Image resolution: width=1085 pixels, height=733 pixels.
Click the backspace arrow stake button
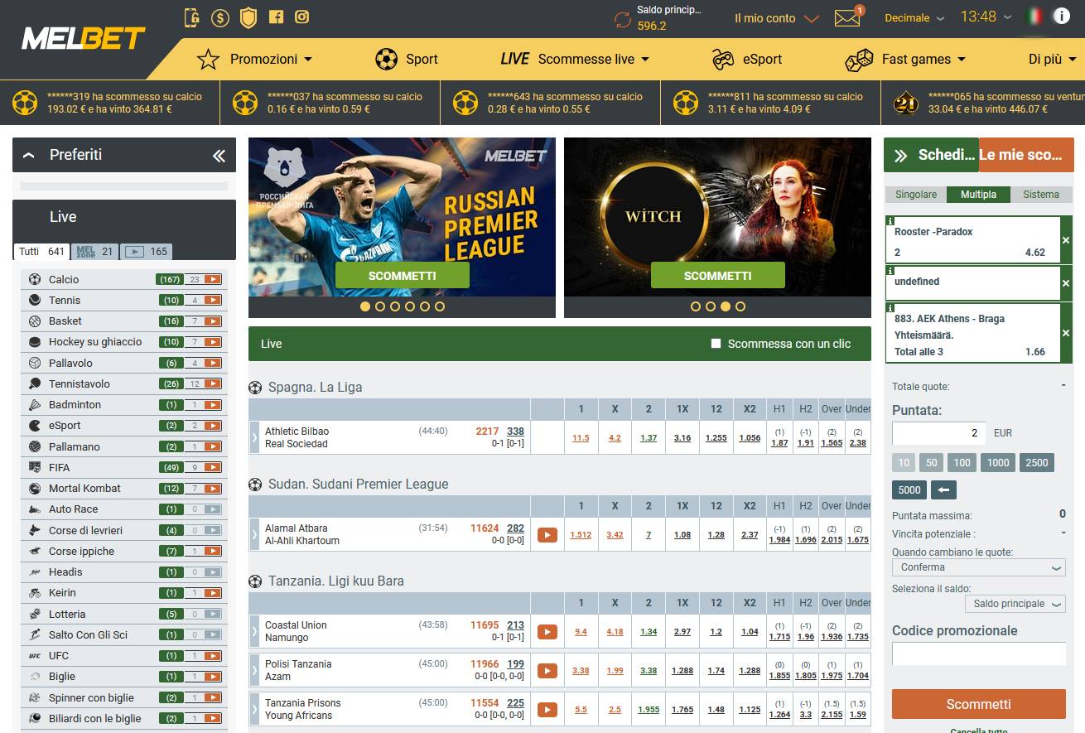[943, 489]
